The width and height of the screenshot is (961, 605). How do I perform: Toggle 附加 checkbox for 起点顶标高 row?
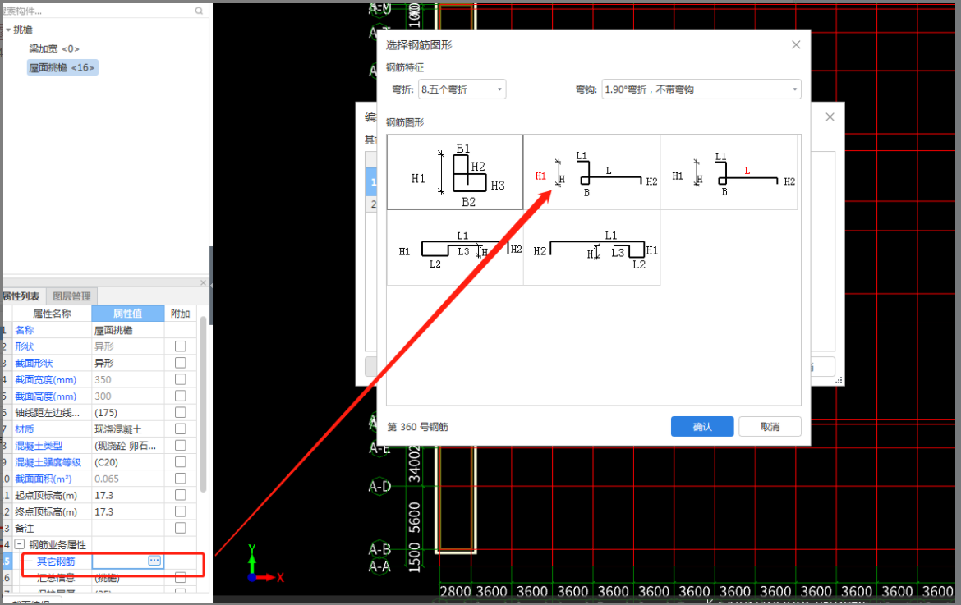pyautogui.click(x=180, y=495)
